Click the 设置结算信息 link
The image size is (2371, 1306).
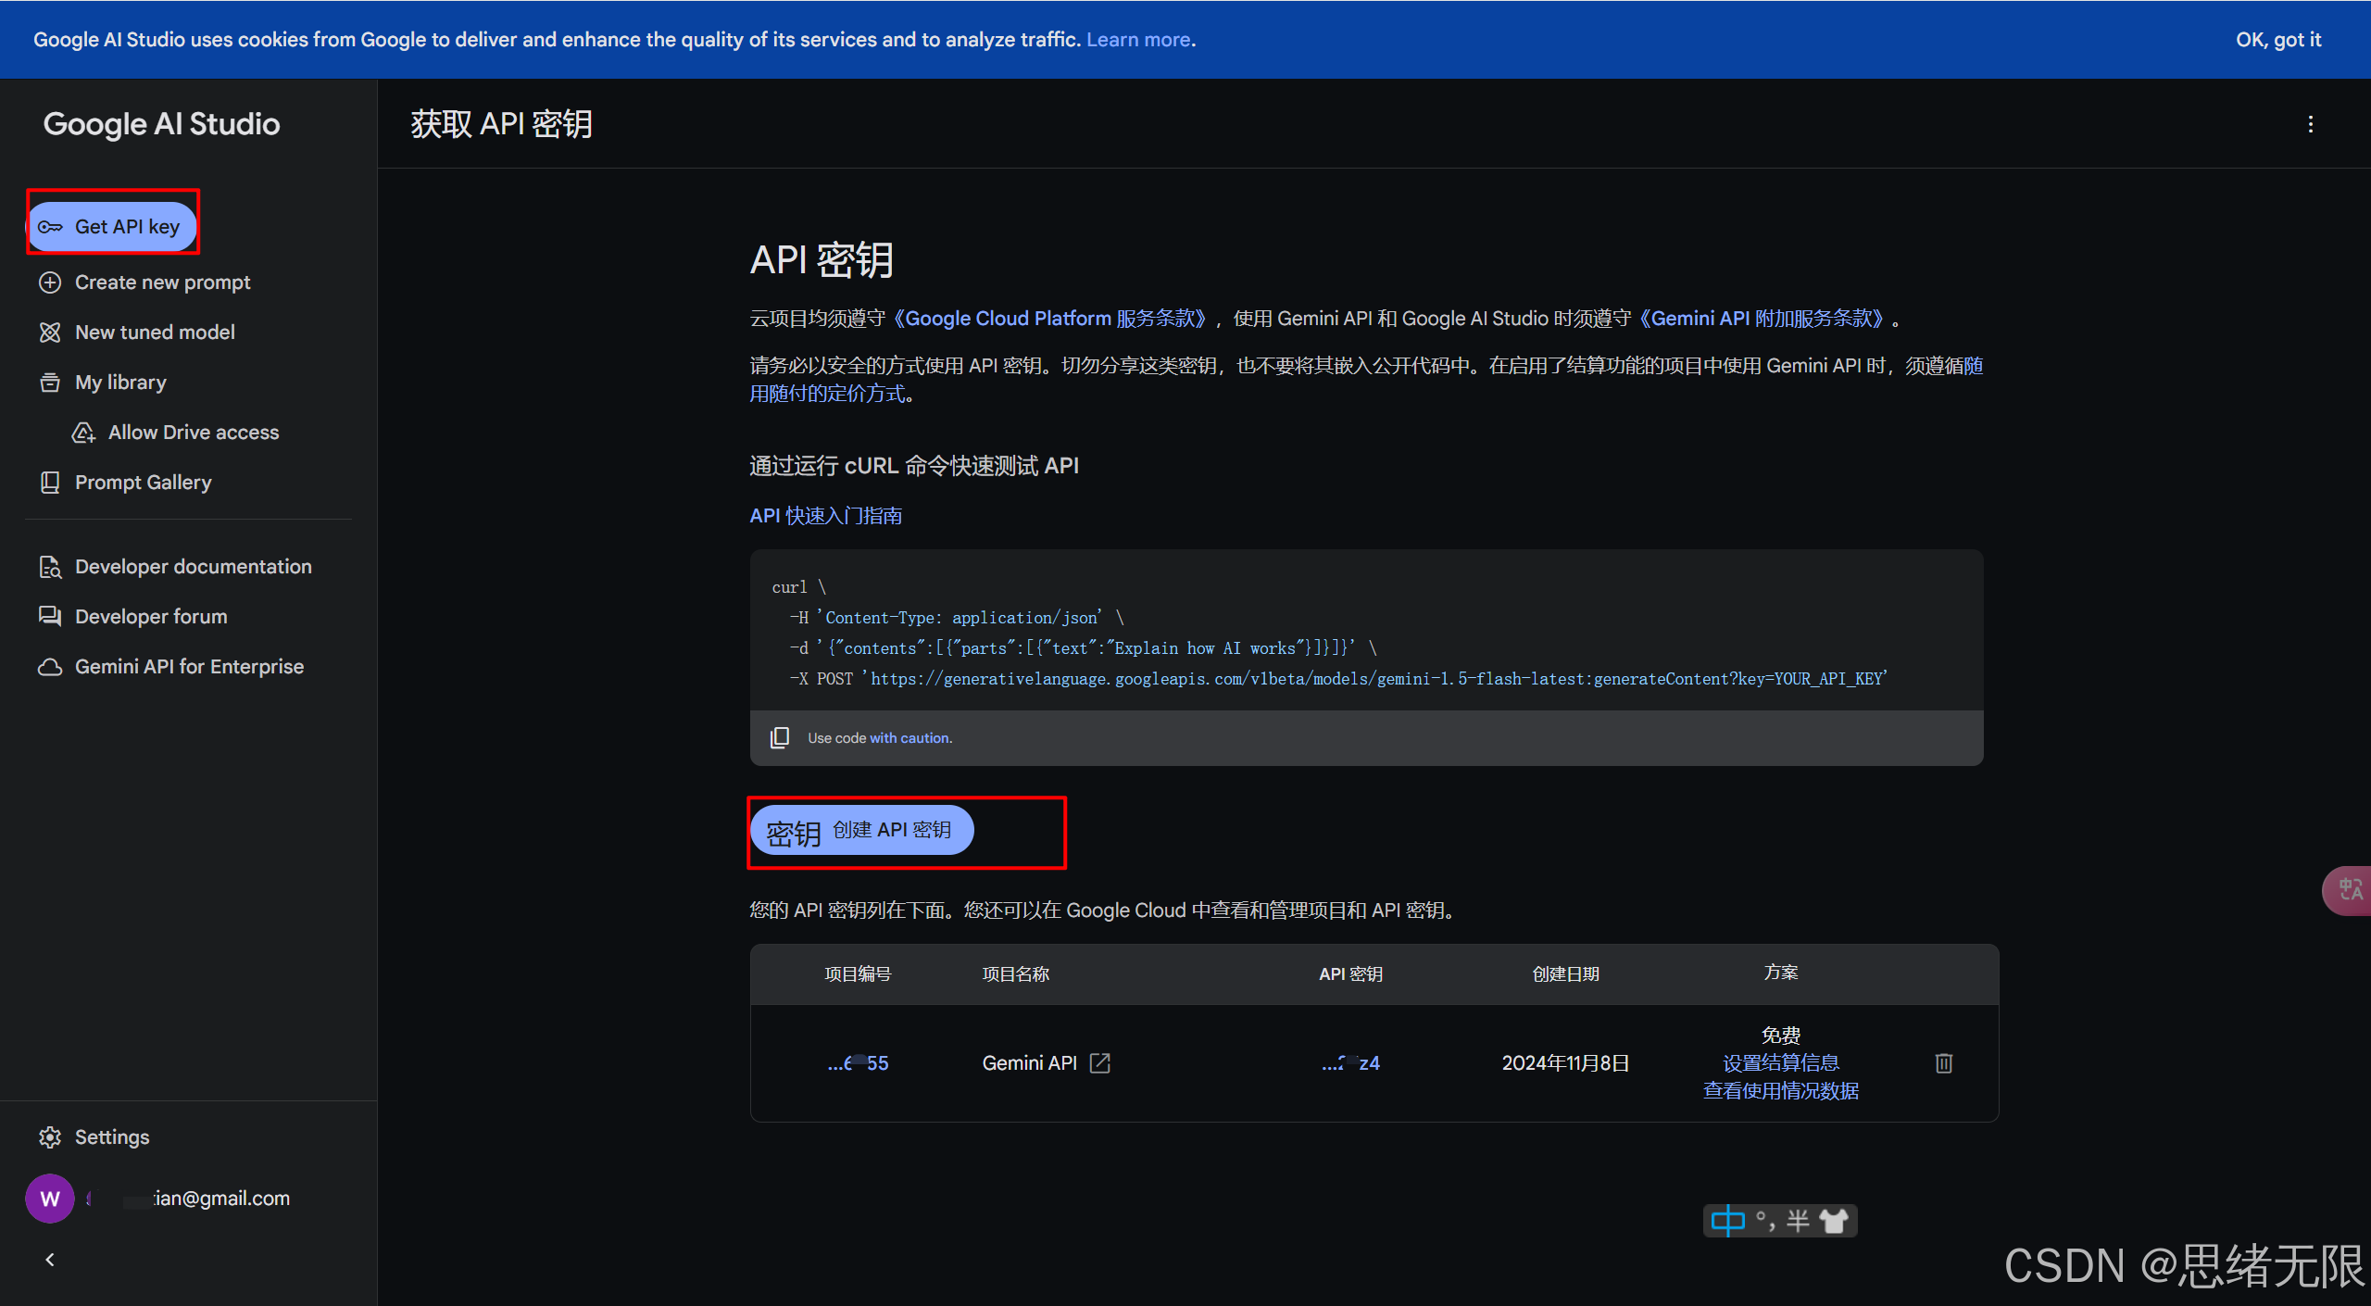[x=1781, y=1062]
